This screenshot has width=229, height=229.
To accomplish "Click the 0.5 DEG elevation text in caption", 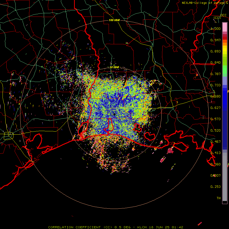I will 122,227.
